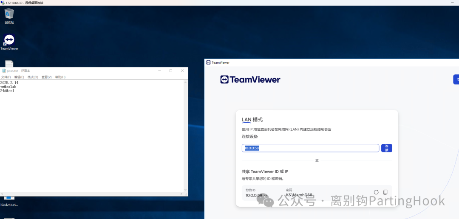Click the line 24d@csl in Notepad
This screenshot has width=459, height=219.
click(7, 91)
